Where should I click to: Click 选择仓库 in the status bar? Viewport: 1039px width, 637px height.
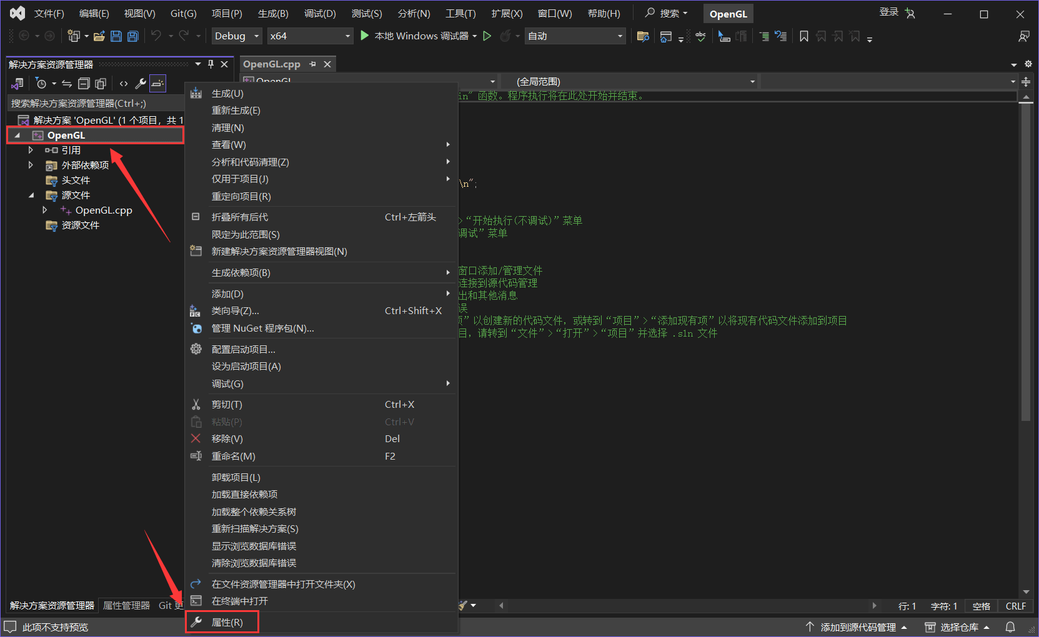pyautogui.click(x=957, y=627)
